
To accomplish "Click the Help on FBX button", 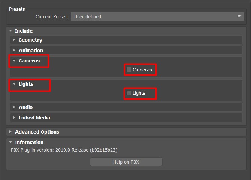I will (x=126, y=162).
